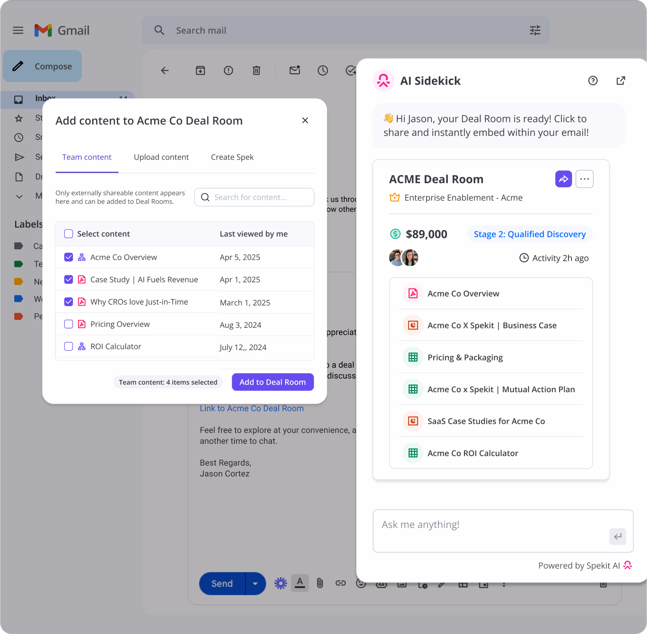Click the Last viewed by me column header
This screenshot has height=634, width=647.
pos(254,234)
